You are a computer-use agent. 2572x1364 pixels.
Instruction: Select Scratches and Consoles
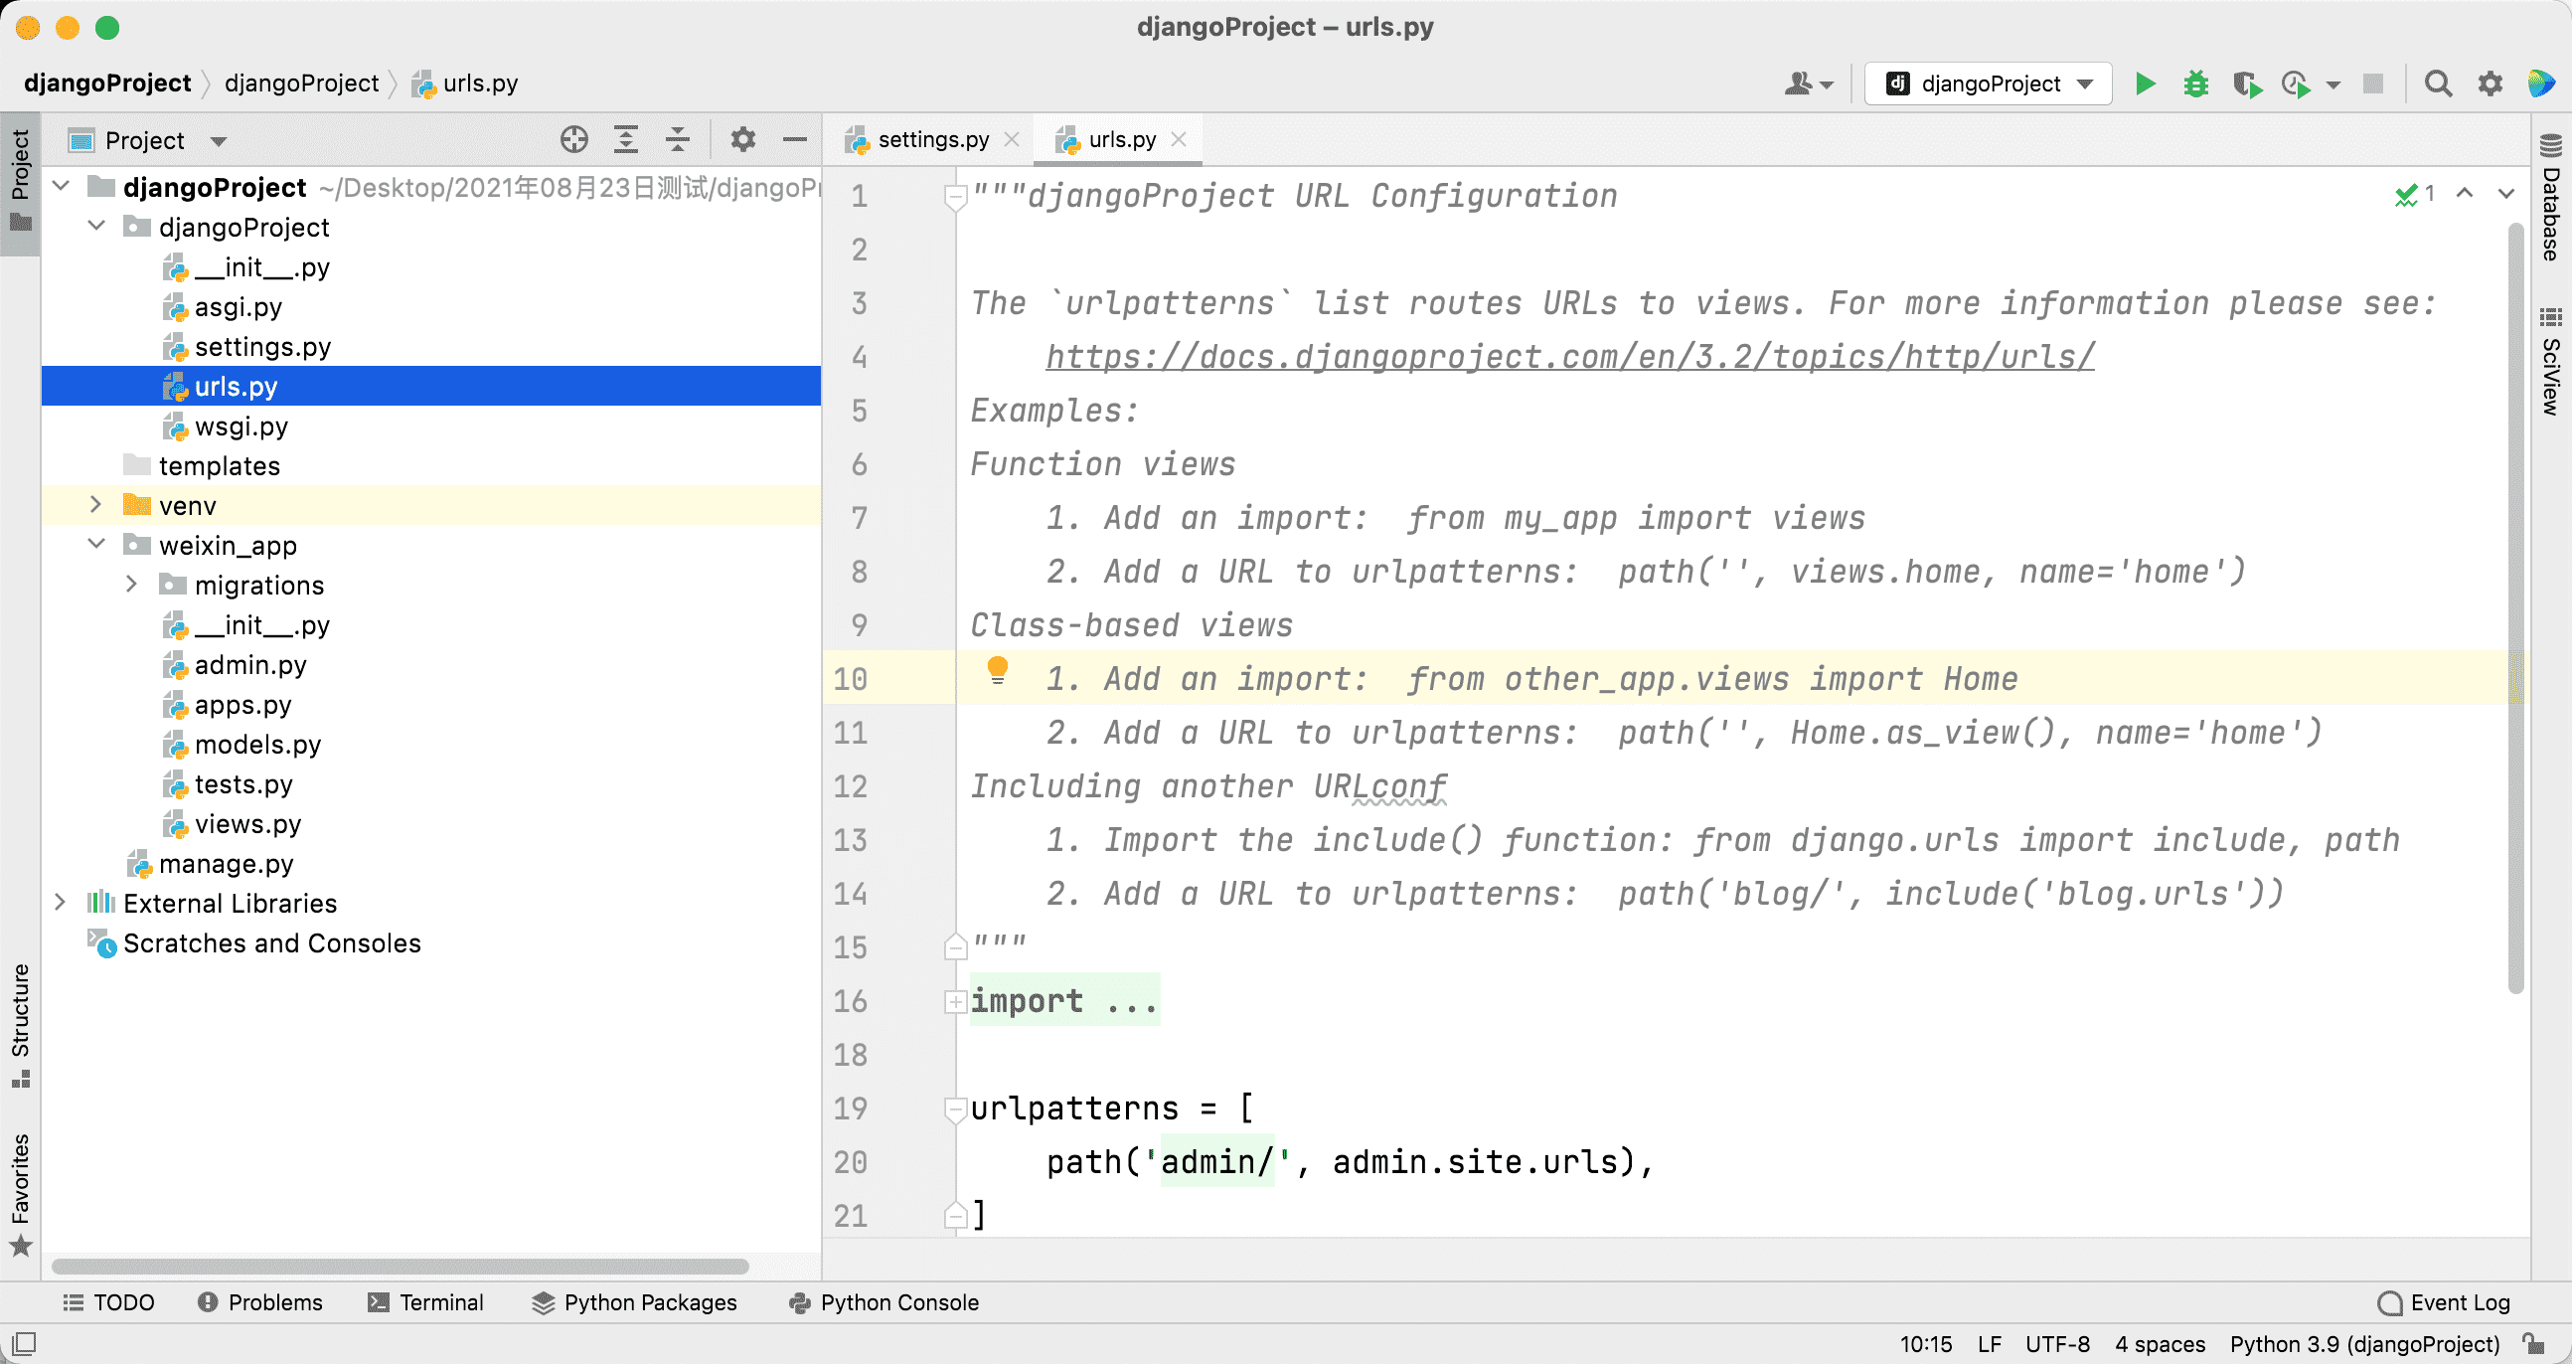click(271, 943)
